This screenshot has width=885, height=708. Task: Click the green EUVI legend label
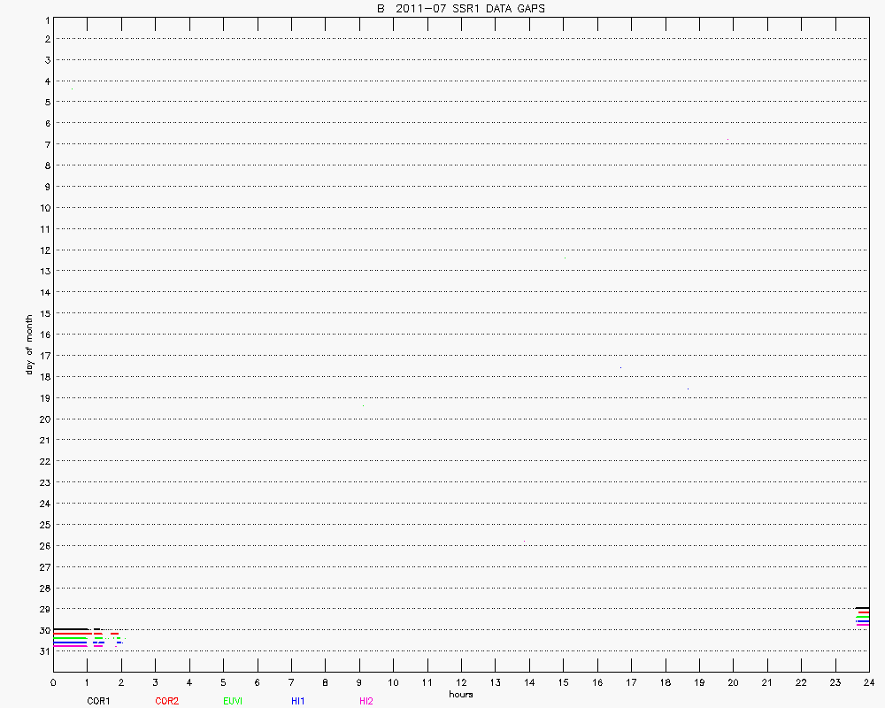click(x=233, y=701)
